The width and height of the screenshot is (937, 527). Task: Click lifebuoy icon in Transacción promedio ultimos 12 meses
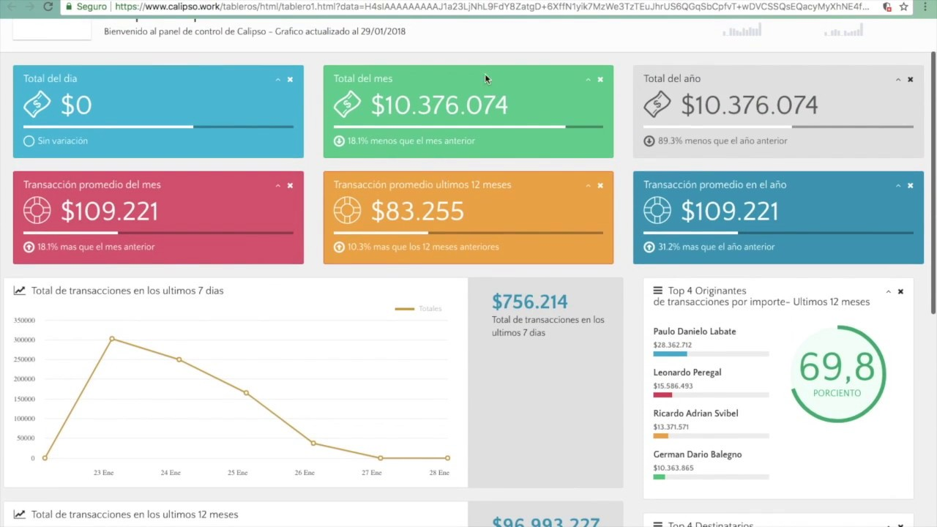pyautogui.click(x=347, y=211)
